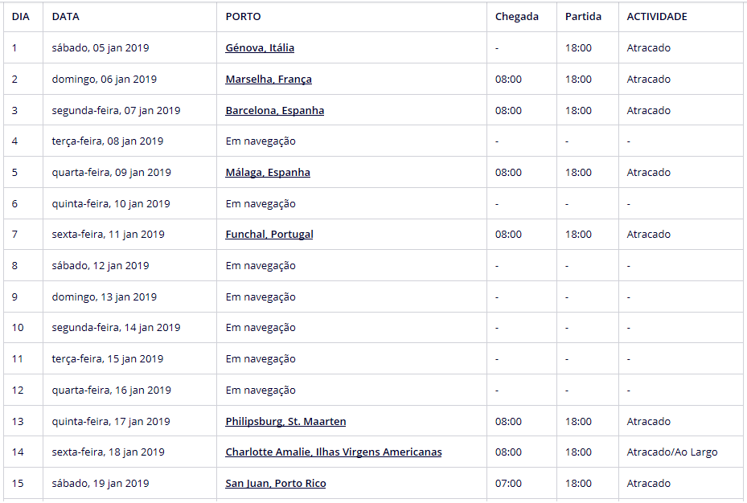Click the DATA column header
The image size is (747, 503).
[x=66, y=17]
